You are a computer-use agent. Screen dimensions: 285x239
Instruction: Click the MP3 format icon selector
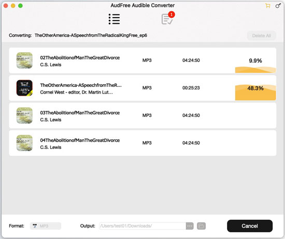(x=46, y=226)
